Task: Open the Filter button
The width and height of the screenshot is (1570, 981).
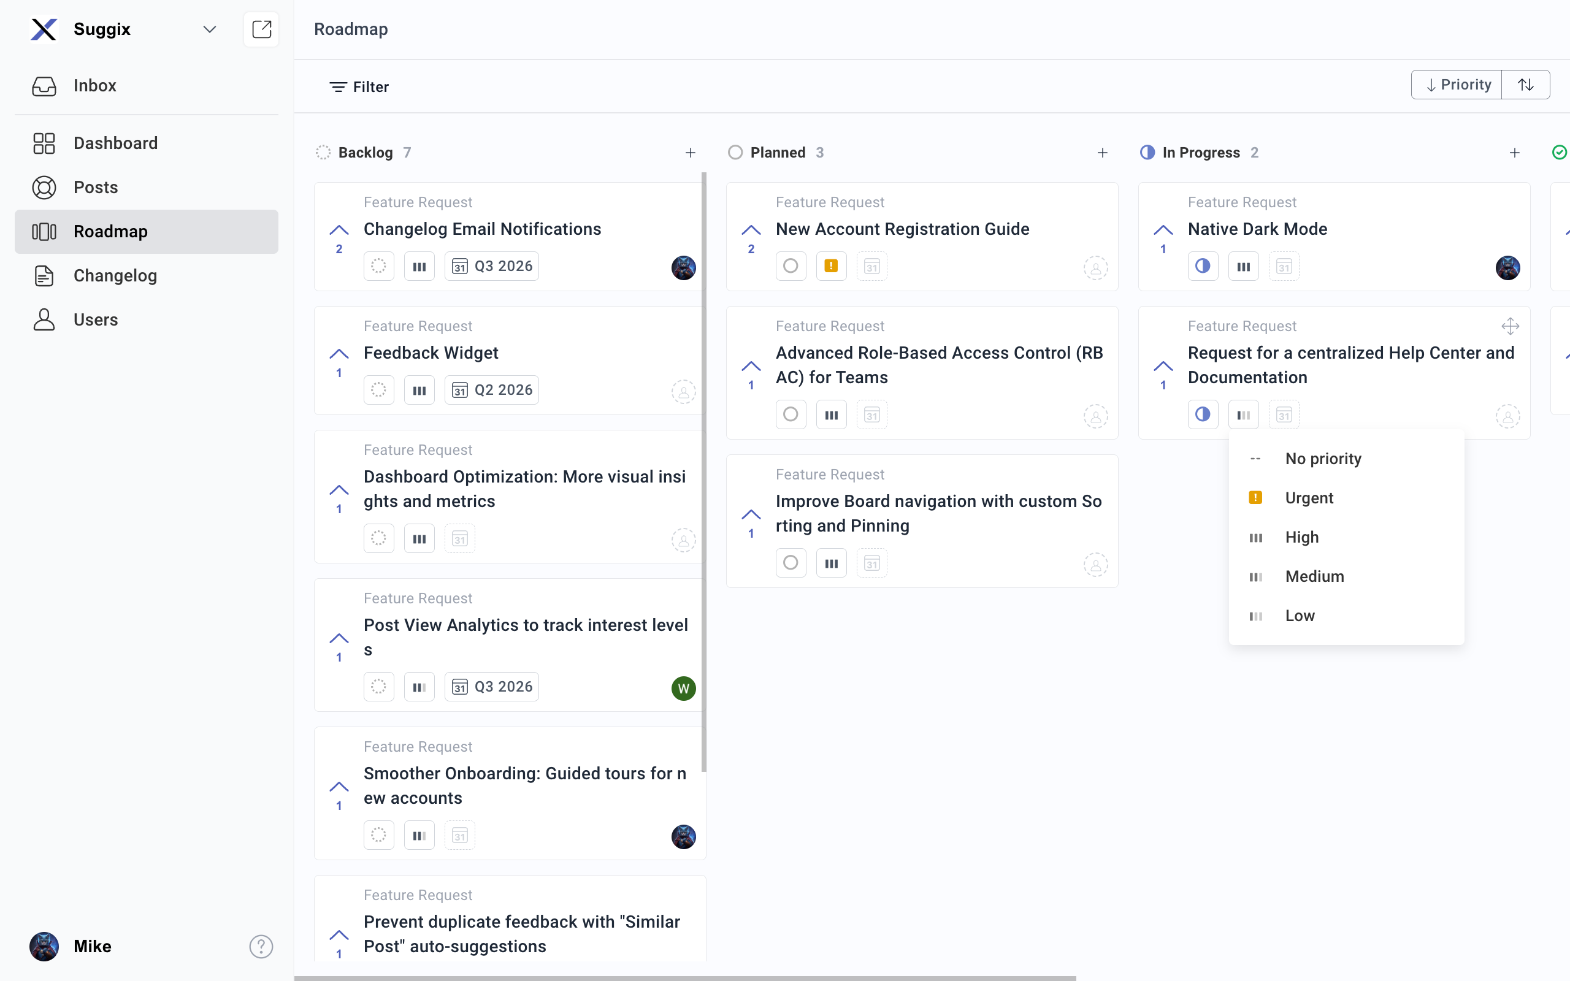Action: (359, 87)
